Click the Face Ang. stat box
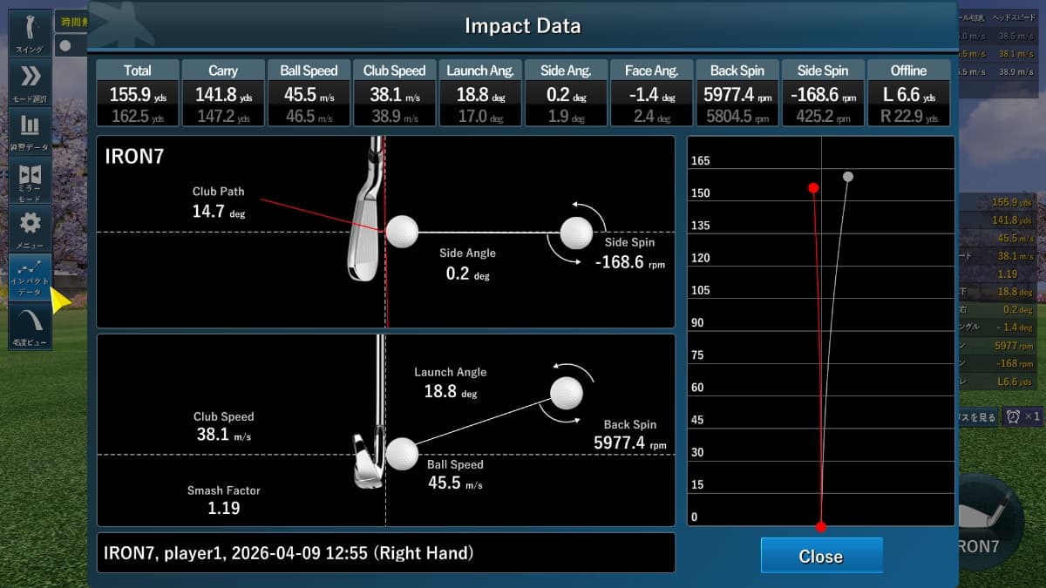Screen dimensions: 1046x588 [x=651, y=93]
